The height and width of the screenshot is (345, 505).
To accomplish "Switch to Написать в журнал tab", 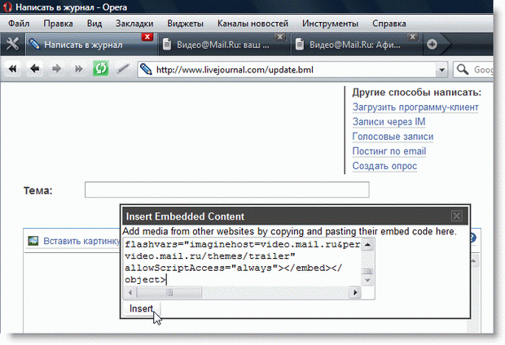I will (90, 45).
